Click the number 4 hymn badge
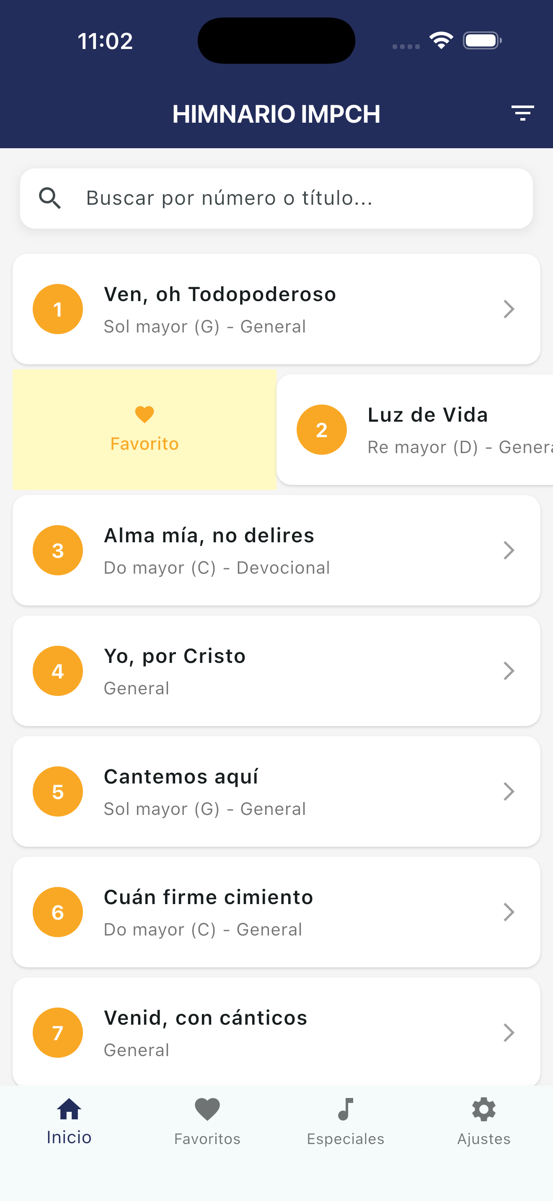This screenshot has width=553, height=1201. (58, 671)
